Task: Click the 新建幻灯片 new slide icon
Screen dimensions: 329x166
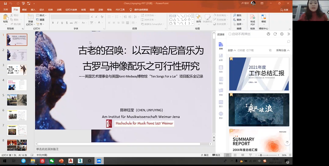Action: [30, 17]
